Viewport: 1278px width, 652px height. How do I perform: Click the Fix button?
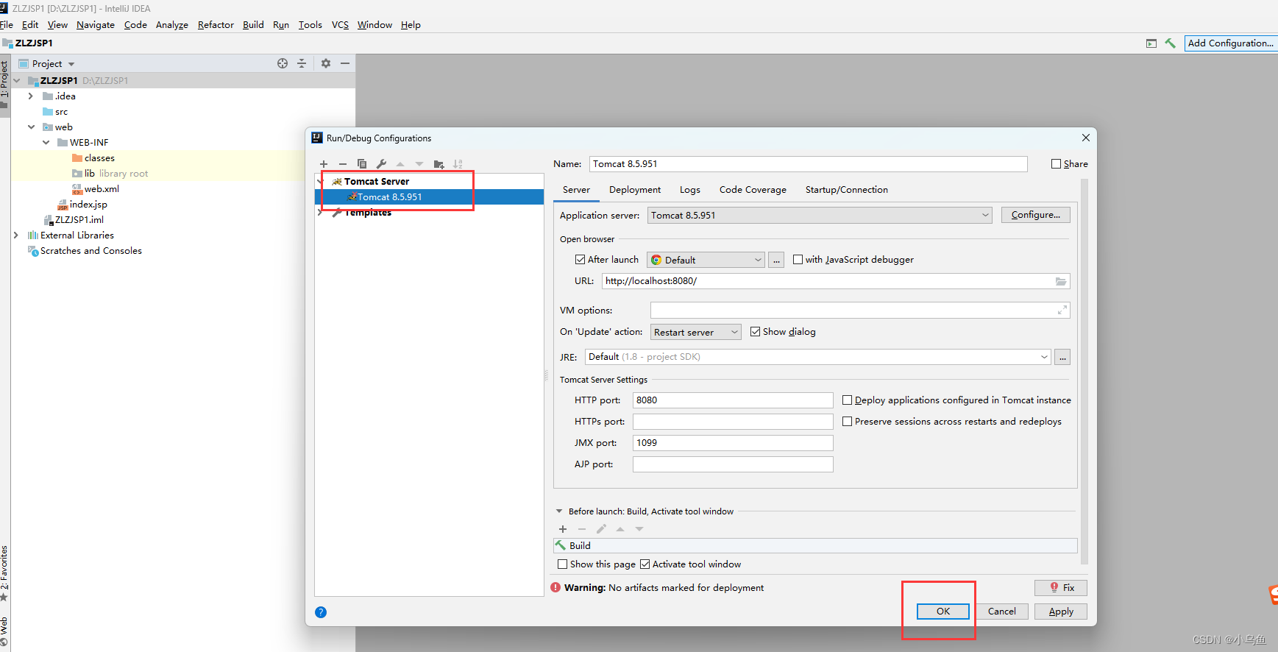pyautogui.click(x=1061, y=587)
